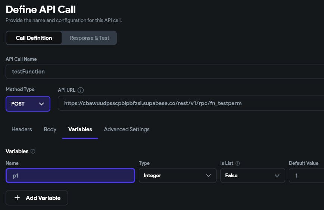Click the API Call Name input field
Screen dimensions: 324x210
tap(164, 71)
